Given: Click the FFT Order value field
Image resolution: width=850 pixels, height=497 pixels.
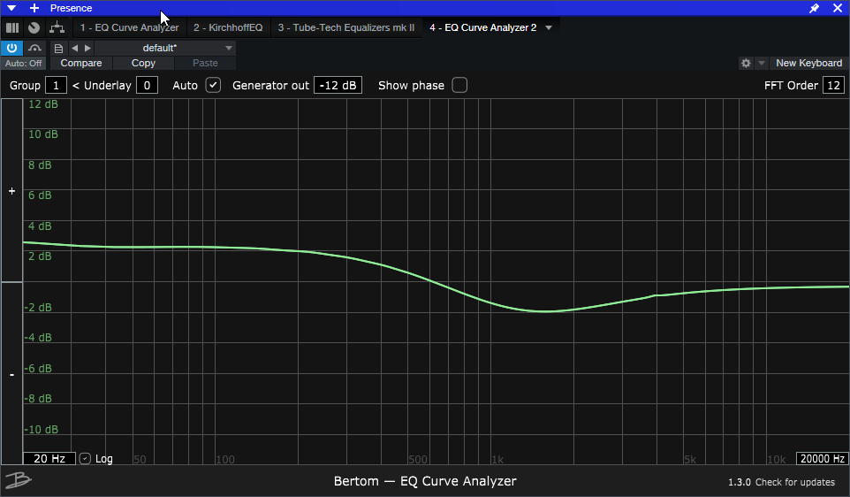Looking at the screenshot, I should 834,86.
